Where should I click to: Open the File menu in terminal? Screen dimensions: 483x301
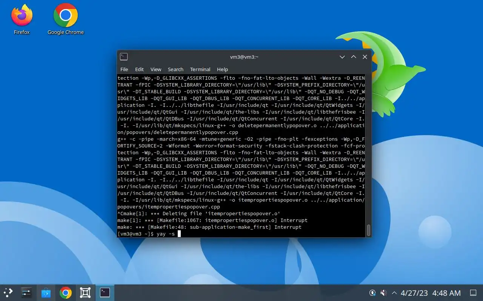pyautogui.click(x=124, y=69)
